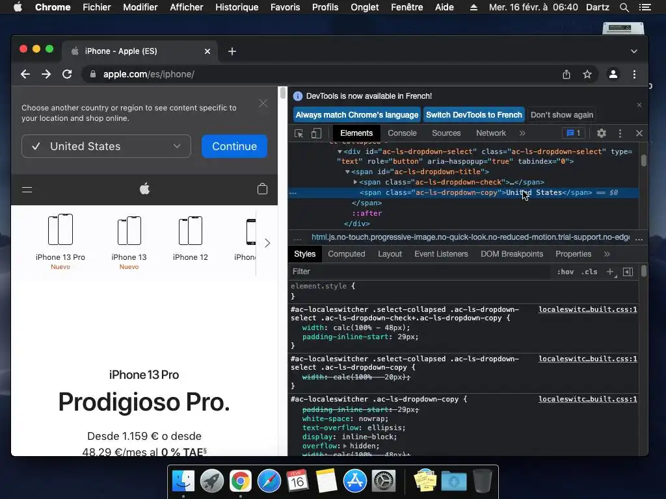The image size is (666, 499).
Task: Open the Chrome profile avatar icon
Action: click(613, 74)
